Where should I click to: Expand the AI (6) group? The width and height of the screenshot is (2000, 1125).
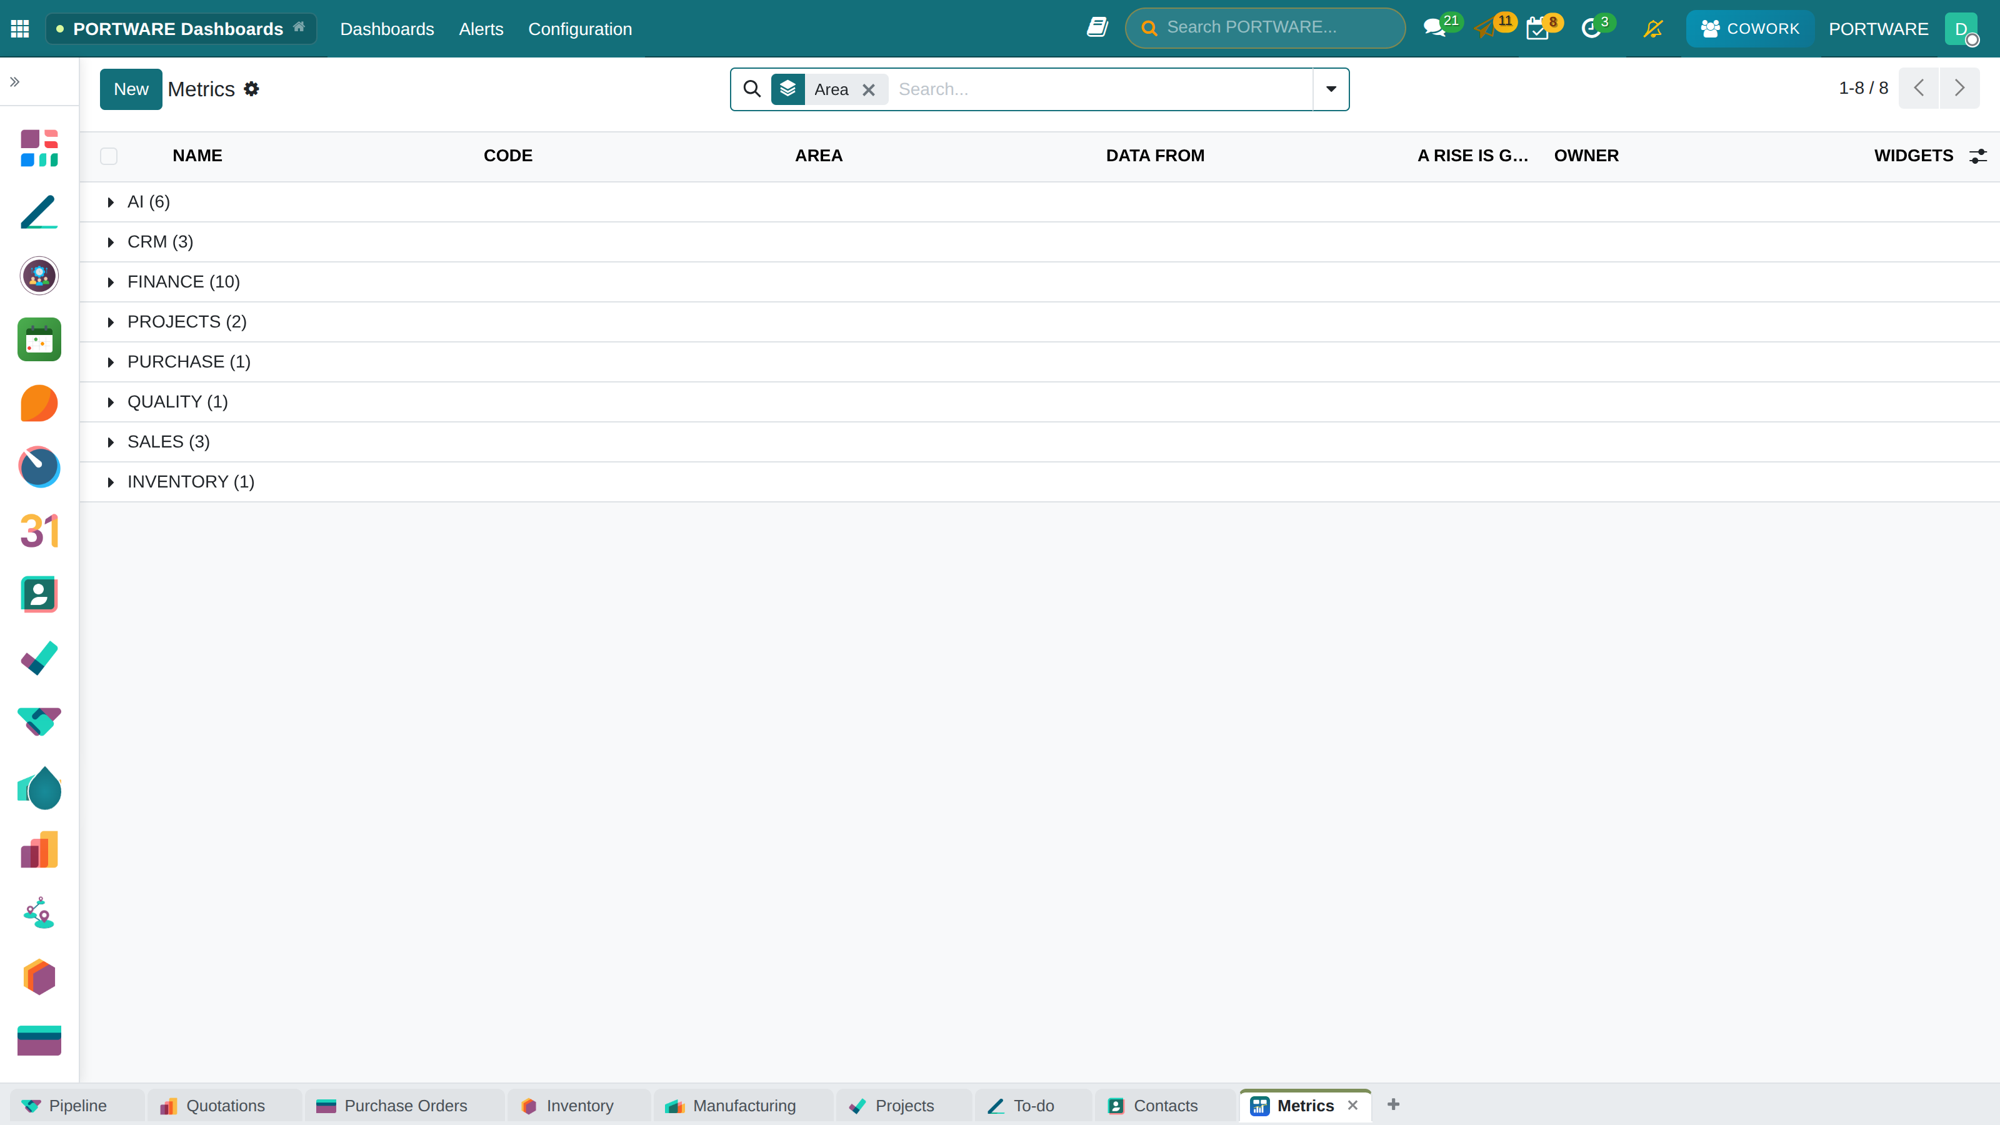click(x=1039, y=202)
